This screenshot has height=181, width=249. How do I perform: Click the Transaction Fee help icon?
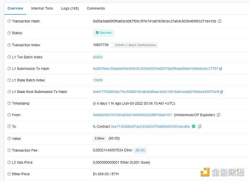coord(9,150)
